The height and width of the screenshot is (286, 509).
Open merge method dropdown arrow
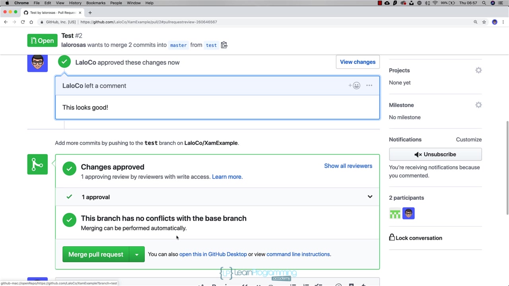pos(136,255)
